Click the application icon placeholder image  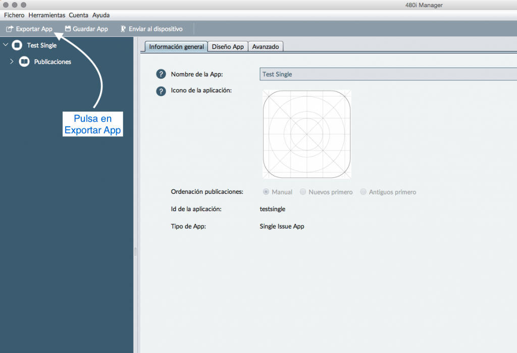coord(306,134)
